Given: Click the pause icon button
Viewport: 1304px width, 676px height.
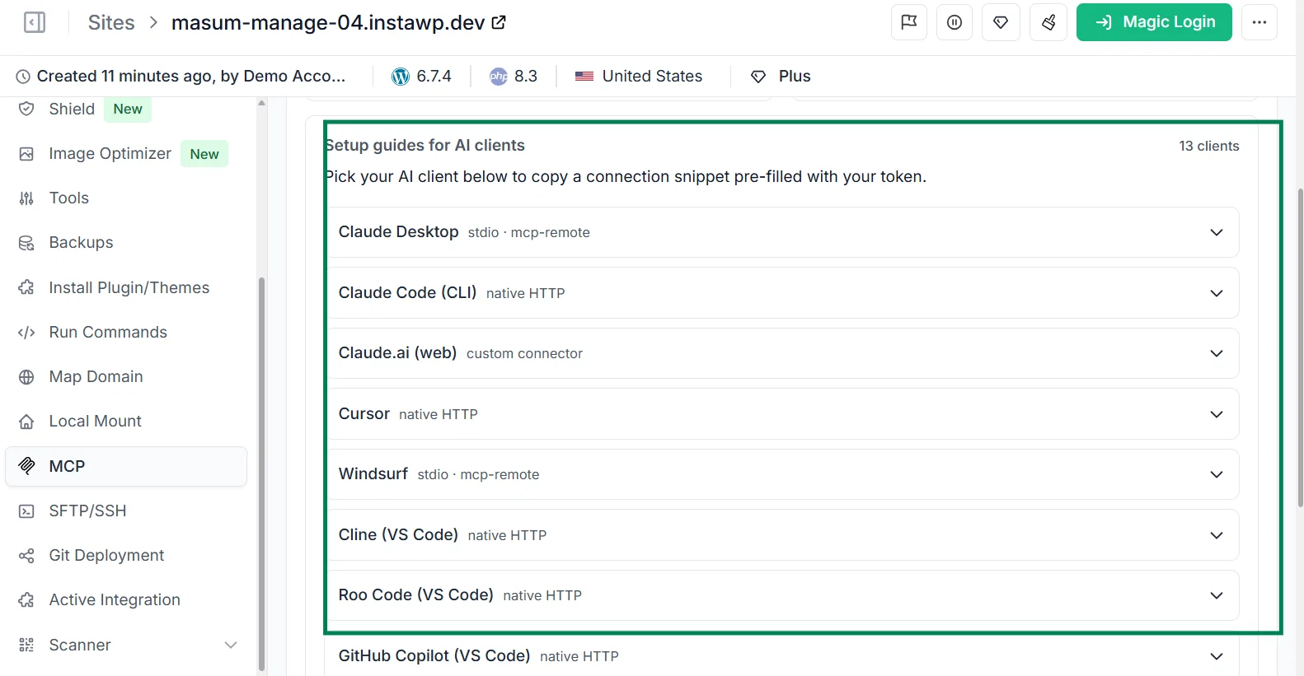Looking at the screenshot, I should 955,22.
